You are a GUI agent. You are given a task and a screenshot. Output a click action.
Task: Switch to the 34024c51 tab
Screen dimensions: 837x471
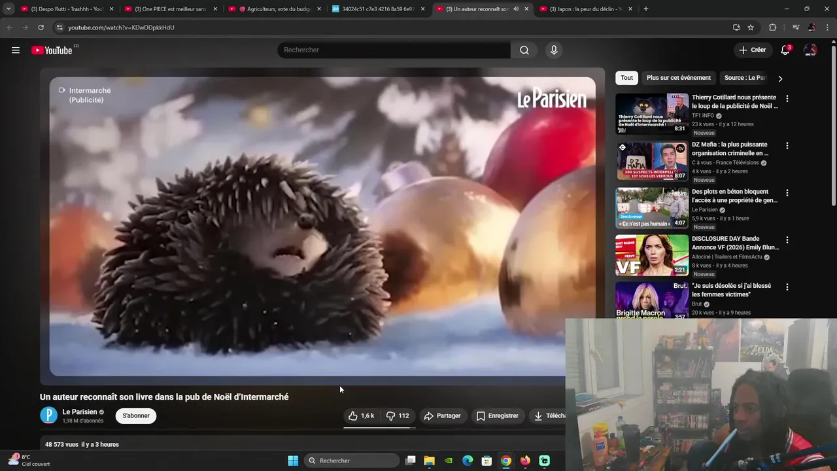(x=379, y=9)
